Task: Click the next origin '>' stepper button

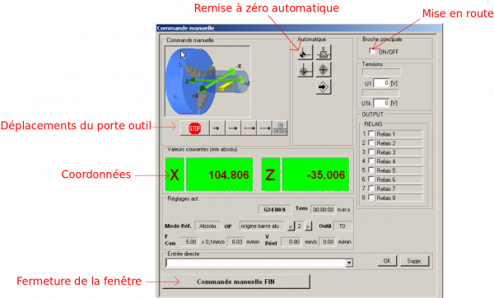Action: point(308,226)
